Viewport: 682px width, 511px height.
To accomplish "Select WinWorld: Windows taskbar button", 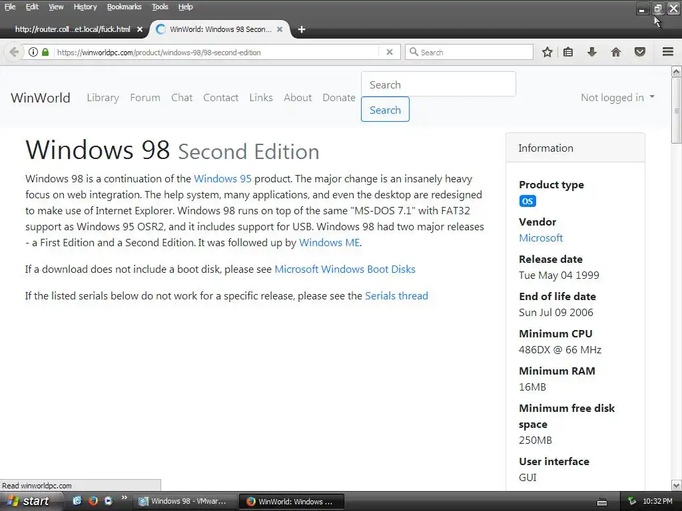I will click(x=292, y=502).
